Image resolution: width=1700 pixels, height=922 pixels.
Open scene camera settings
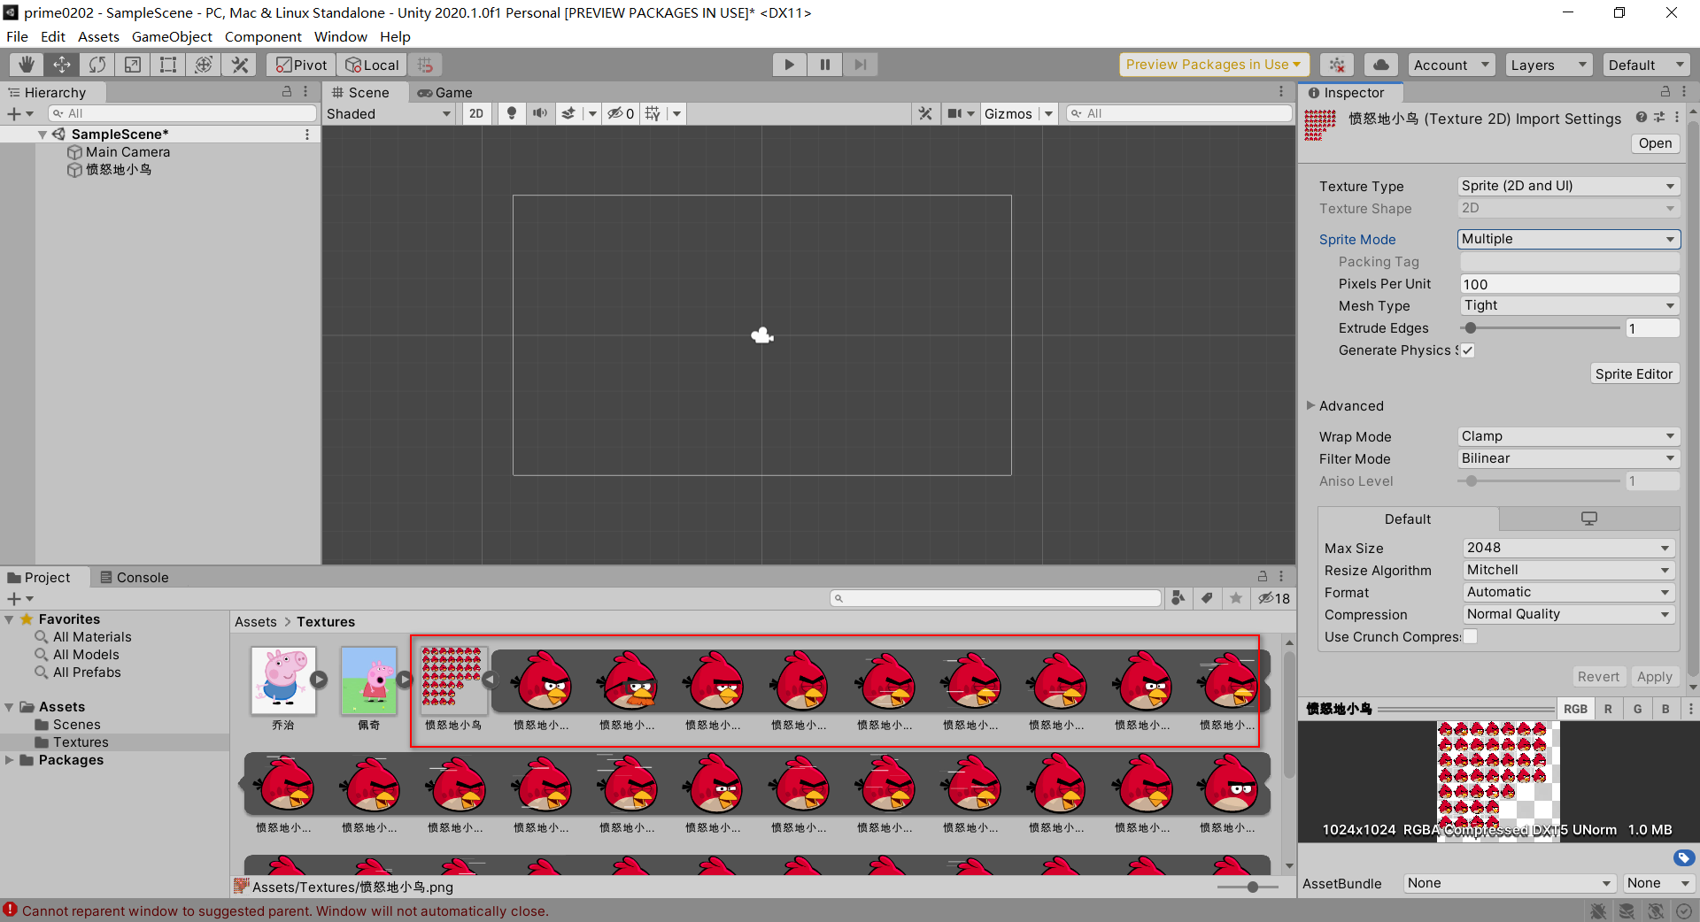[x=954, y=113]
